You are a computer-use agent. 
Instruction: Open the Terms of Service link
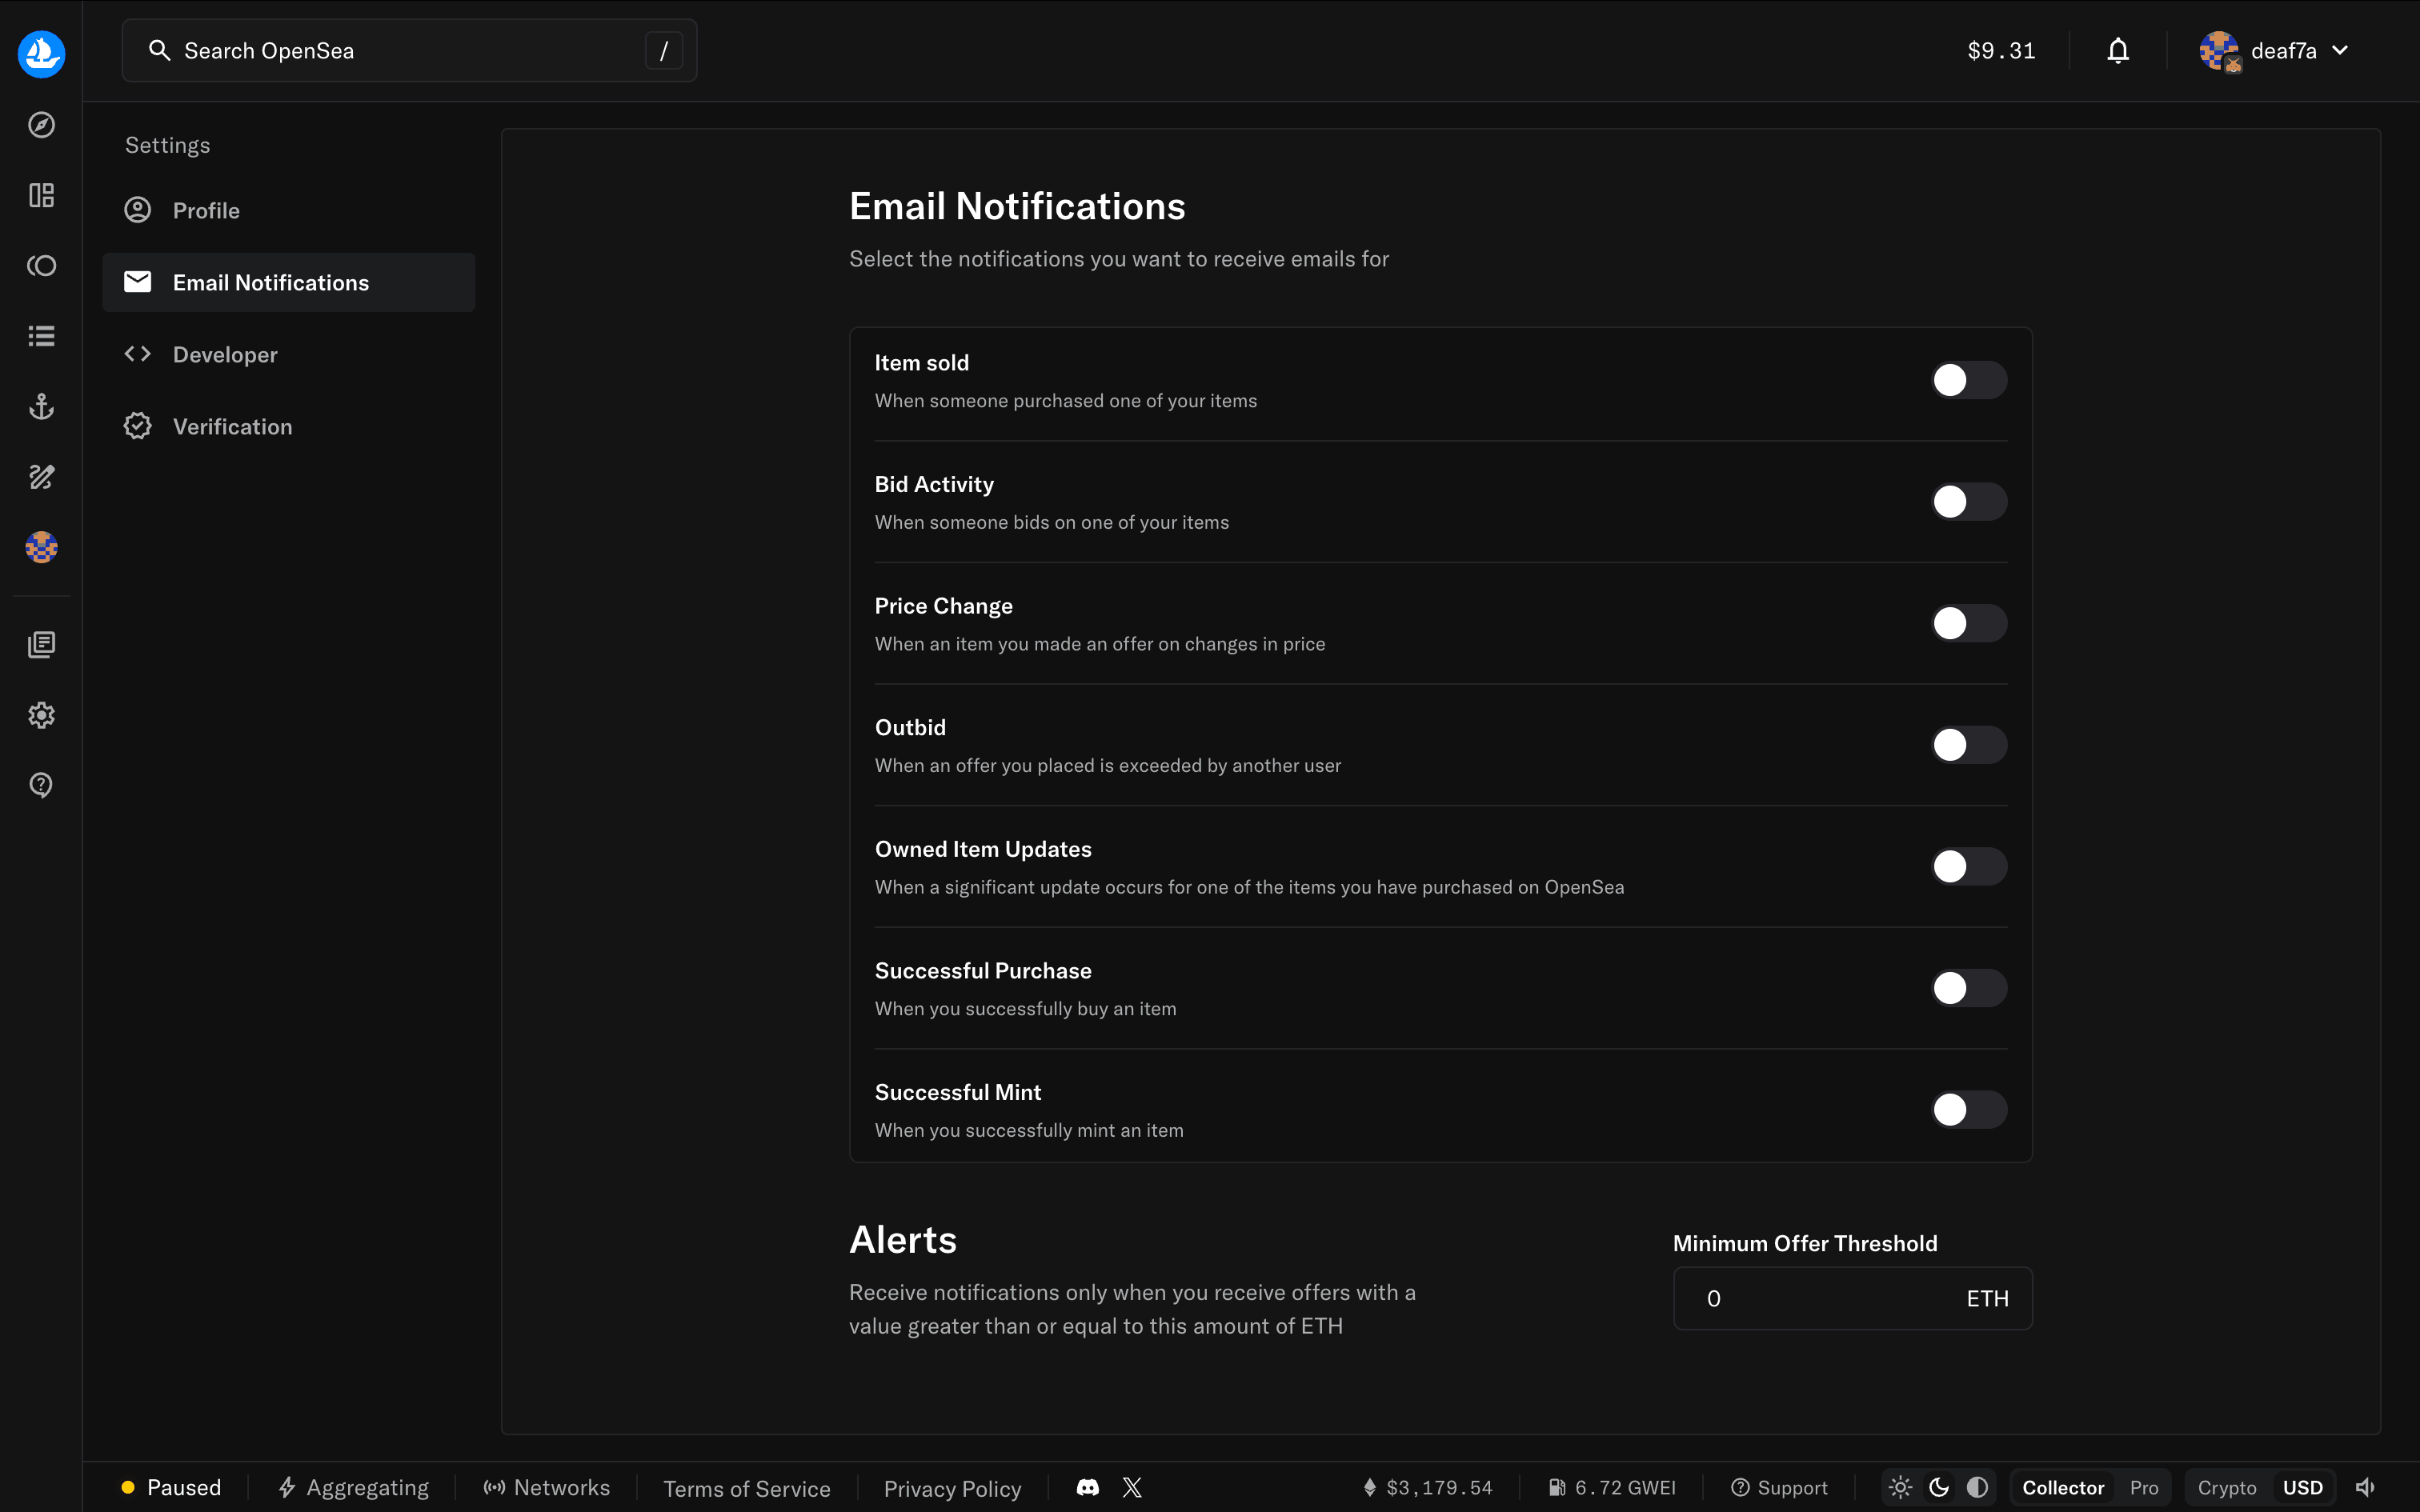[x=746, y=1488]
